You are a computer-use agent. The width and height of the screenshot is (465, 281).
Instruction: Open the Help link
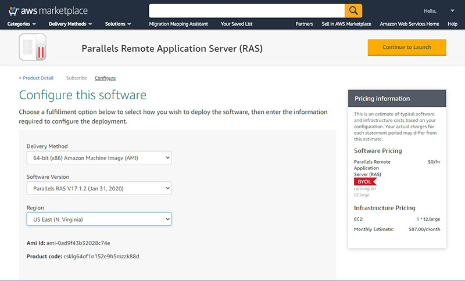[453, 24]
